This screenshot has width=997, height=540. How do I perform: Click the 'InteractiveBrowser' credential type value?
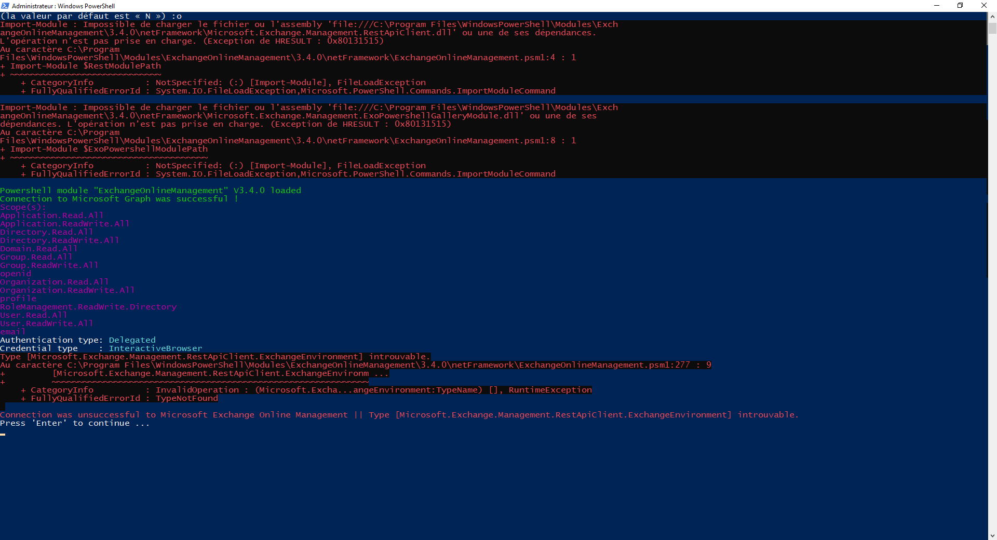156,348
